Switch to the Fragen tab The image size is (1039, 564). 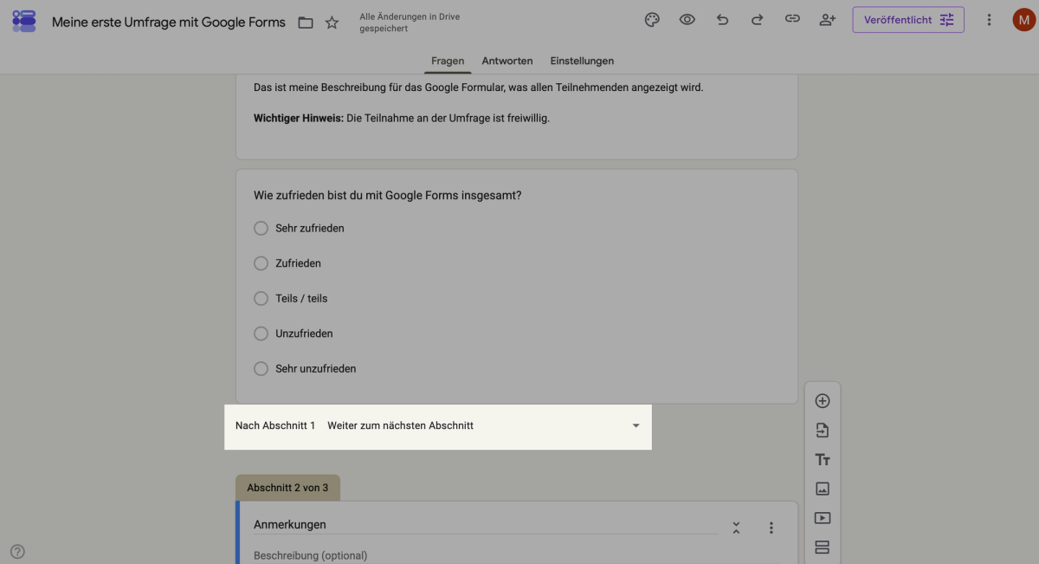(448, 61)
